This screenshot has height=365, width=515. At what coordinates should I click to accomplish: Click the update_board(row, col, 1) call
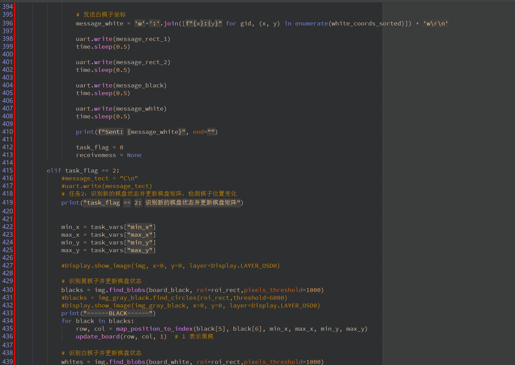(x=121, y=337)
